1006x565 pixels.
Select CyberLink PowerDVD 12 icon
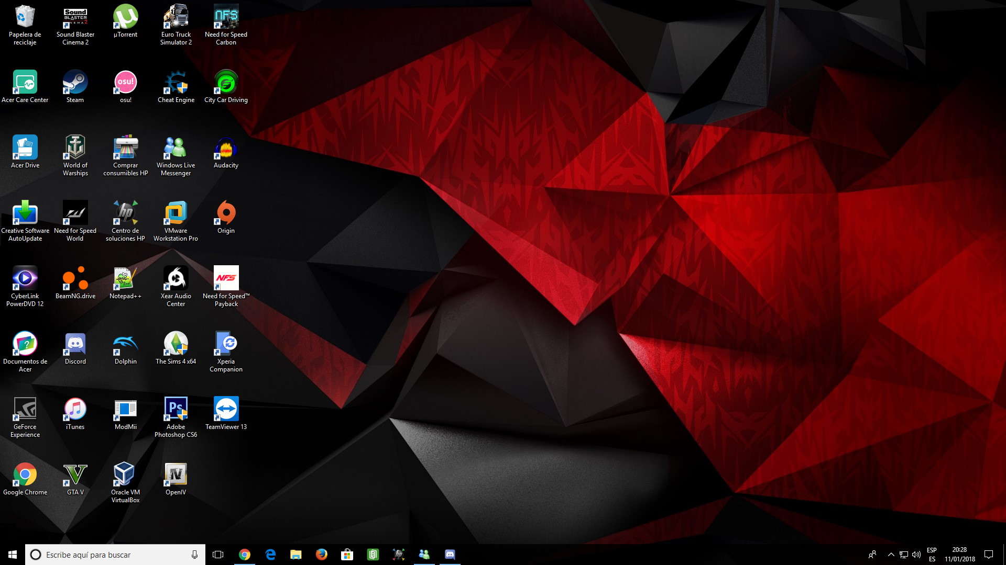click(x=25, y=286)
